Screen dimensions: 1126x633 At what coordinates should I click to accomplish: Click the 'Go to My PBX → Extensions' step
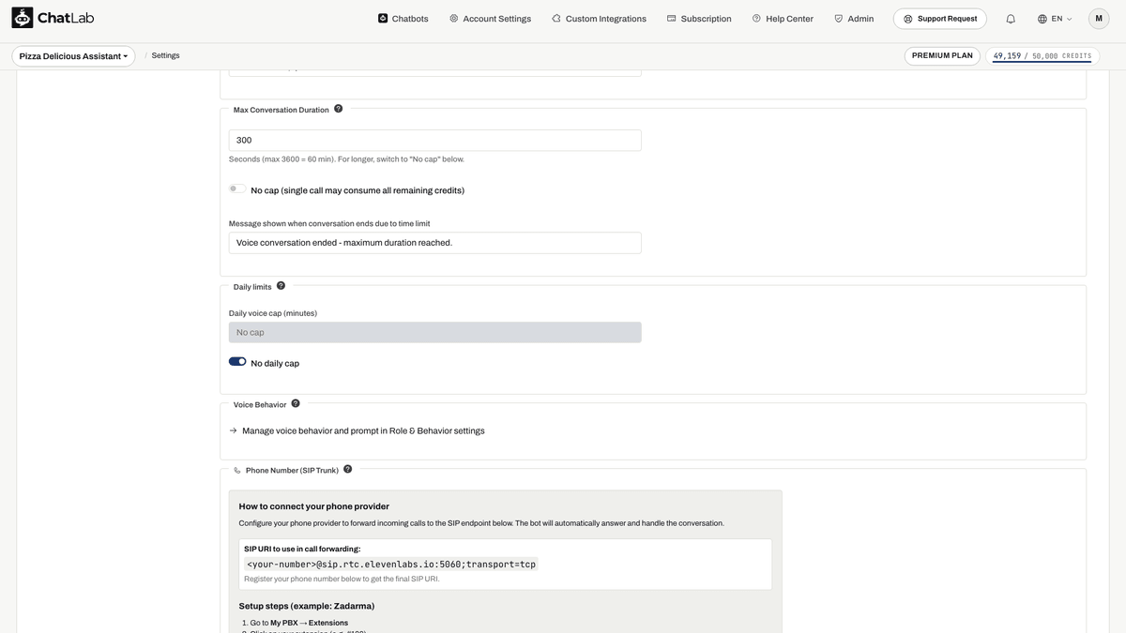click(299, 624)
